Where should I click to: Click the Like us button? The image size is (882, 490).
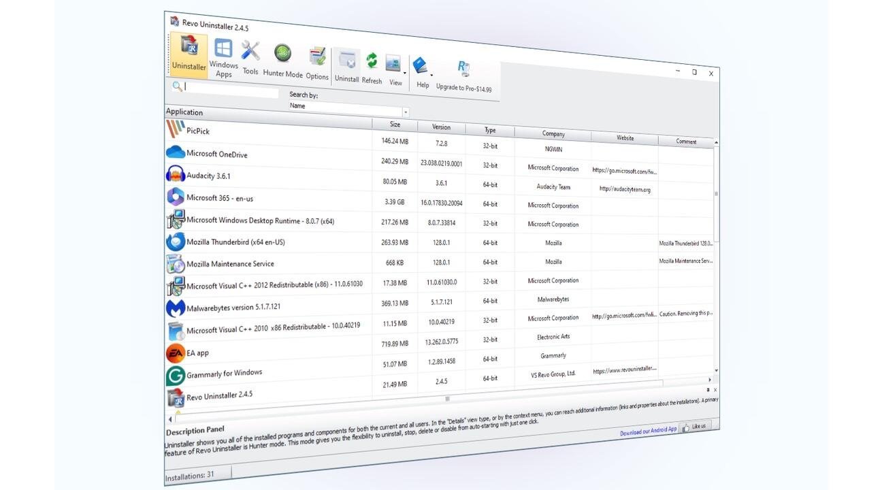694,427
